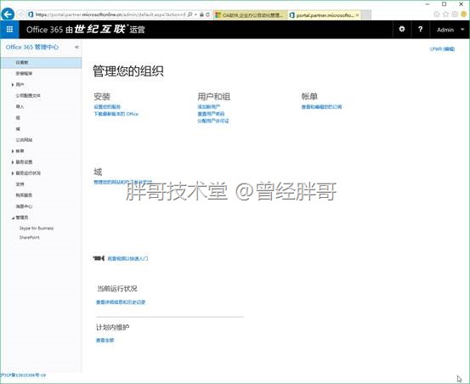Click the domain management link under 域
This screenshot has height=384, width=470.
tap(123, 182)
